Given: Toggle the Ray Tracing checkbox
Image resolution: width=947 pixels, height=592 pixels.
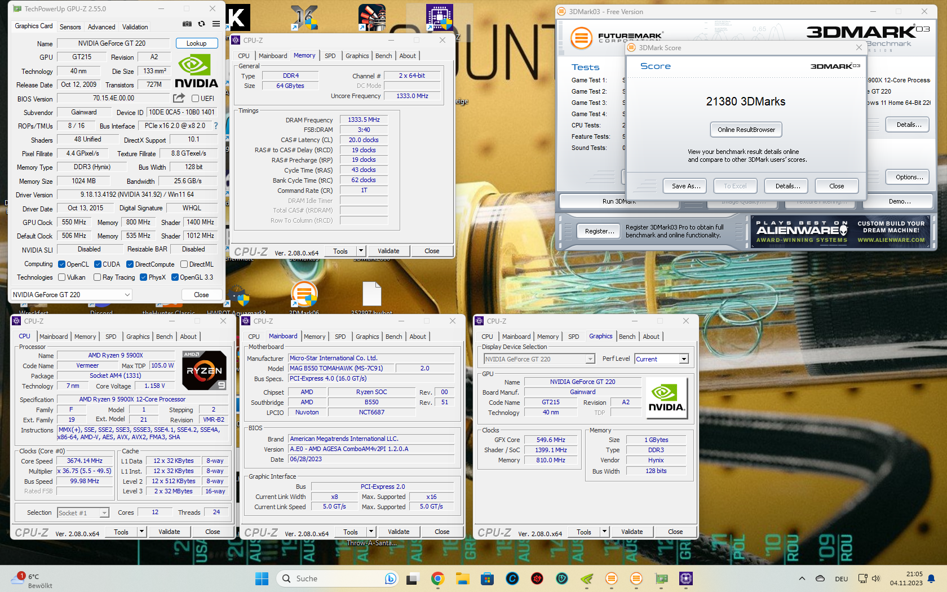Looking at the screenshot, I should pos(97,277).
